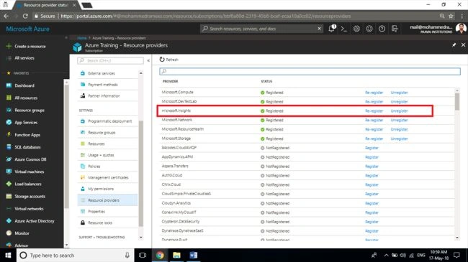
Task: Open directory and subscription filter icon
Action: pos(395,29)
